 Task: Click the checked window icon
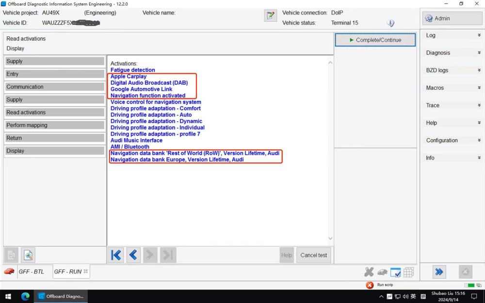click(x=396, y=272)
